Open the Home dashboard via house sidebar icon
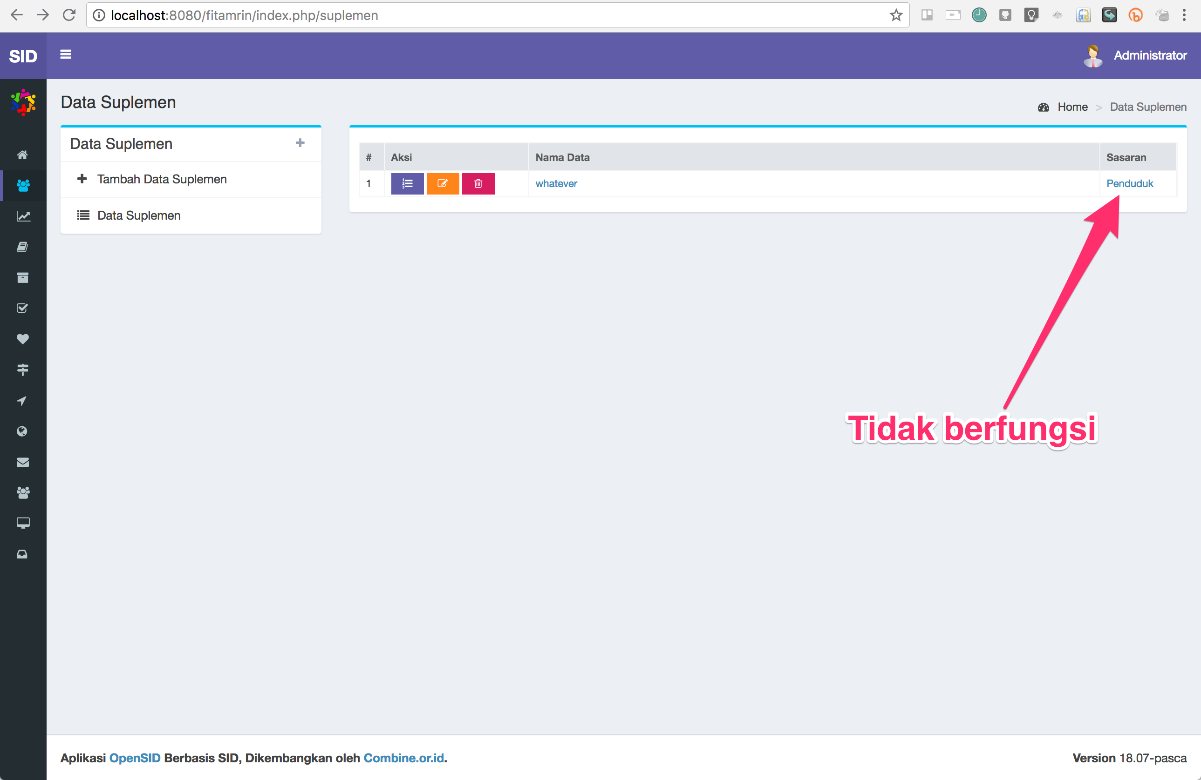Viewport: 1201px width, 780px height. 23,155
